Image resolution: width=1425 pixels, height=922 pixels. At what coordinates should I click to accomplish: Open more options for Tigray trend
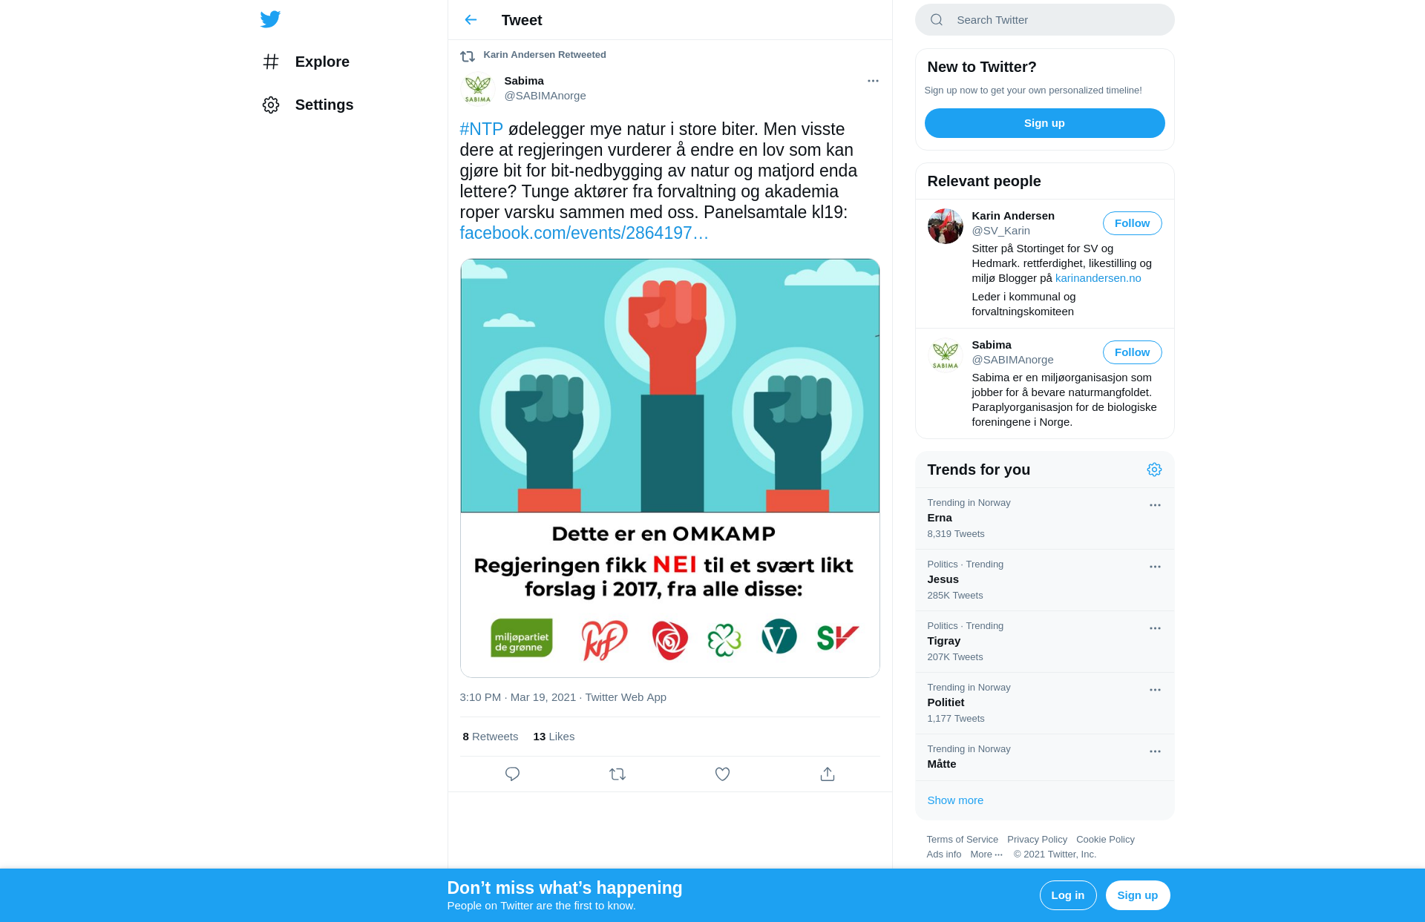[1155, 628]
